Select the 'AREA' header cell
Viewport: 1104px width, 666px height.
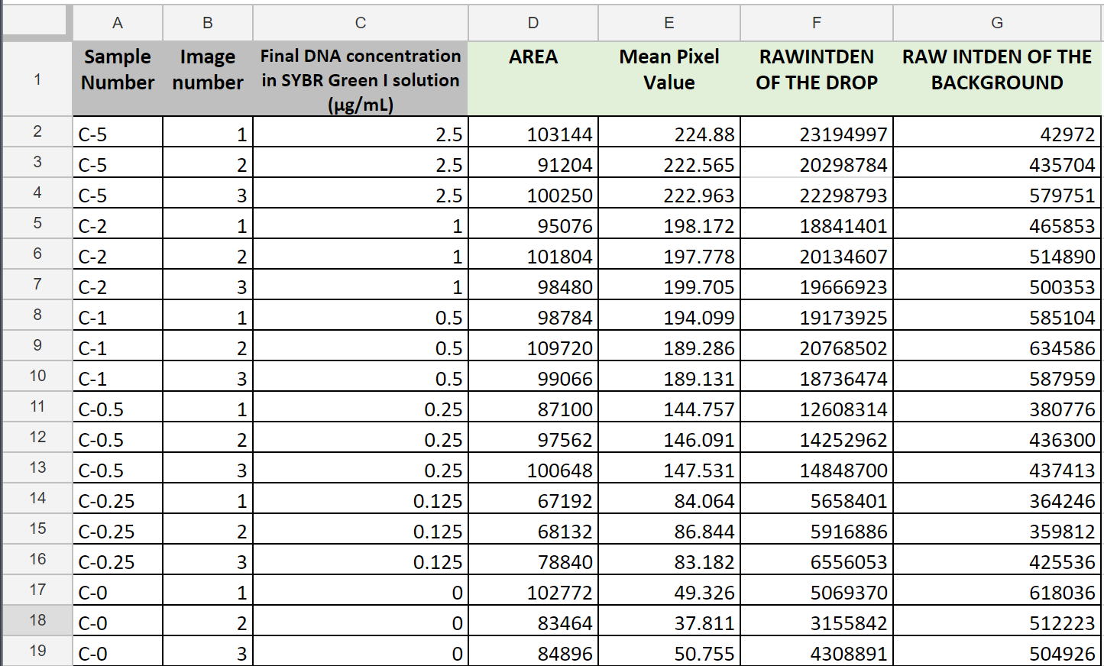click(x=533, y=79)
